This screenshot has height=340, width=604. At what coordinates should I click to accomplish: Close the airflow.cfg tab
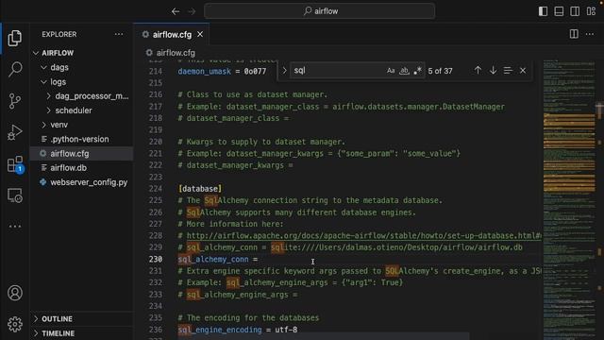(200, 34)
